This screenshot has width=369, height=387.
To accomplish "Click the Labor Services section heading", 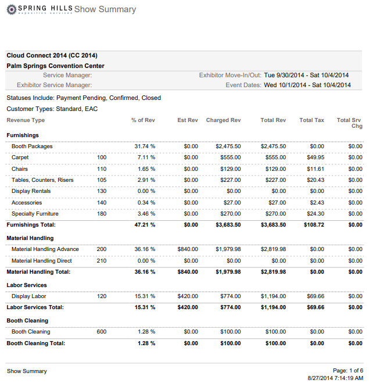I will point(27,285).
